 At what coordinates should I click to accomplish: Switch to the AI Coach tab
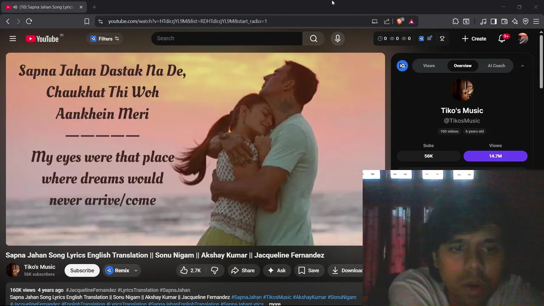point(496,65)
